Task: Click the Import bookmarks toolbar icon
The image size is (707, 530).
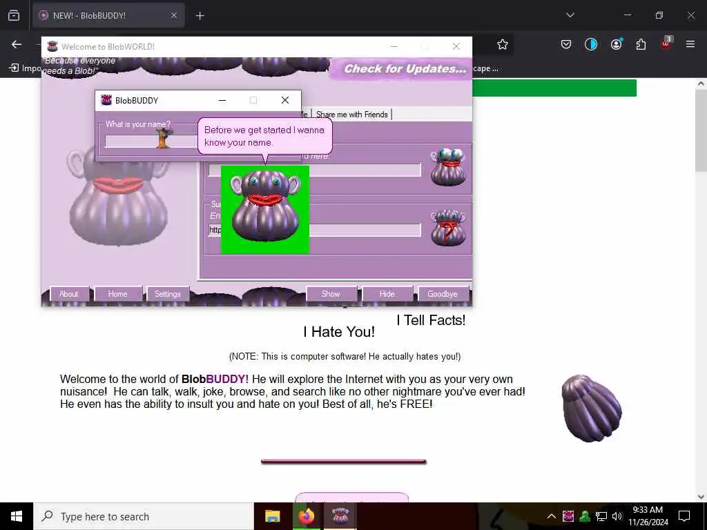Action: [x=14, y=68]
